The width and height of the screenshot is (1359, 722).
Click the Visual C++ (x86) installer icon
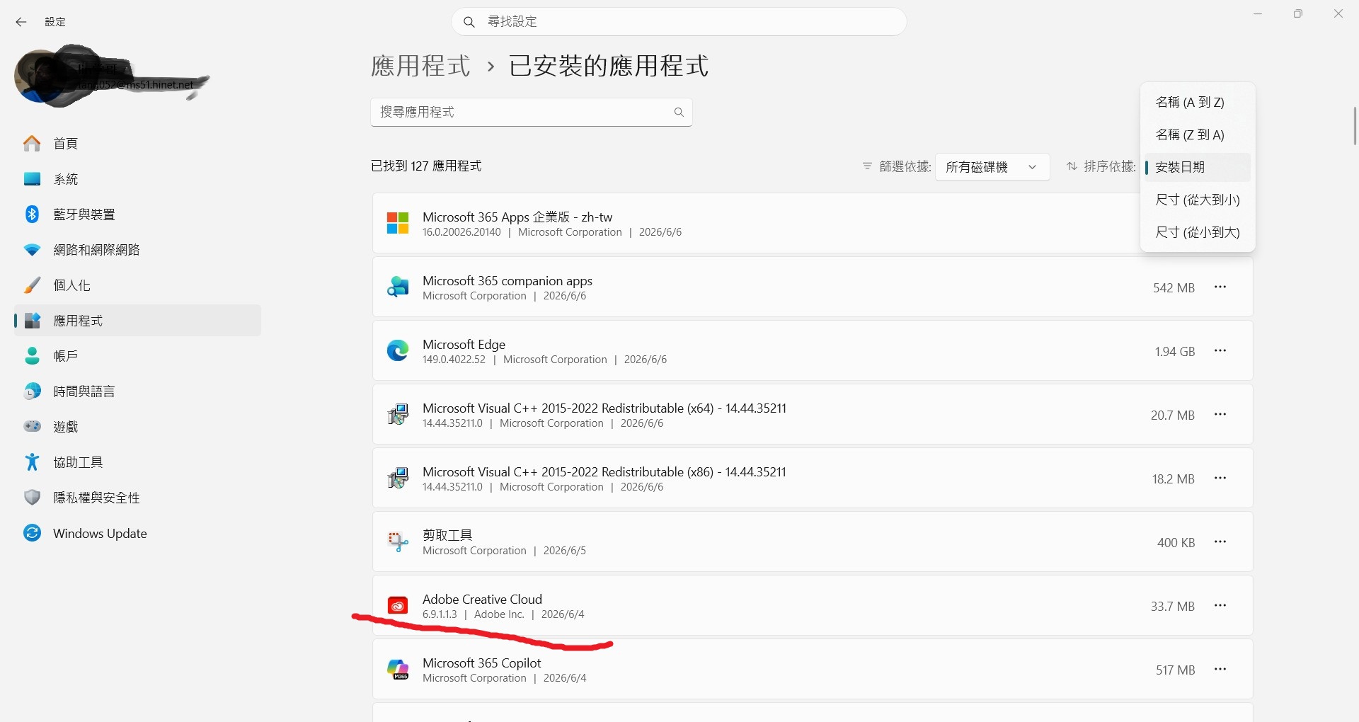coord(398,479)
